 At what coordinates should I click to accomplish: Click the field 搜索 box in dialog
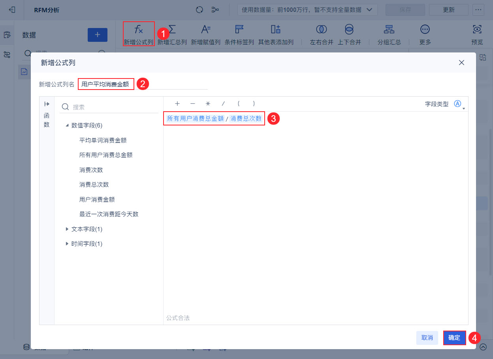pos(109,107)
